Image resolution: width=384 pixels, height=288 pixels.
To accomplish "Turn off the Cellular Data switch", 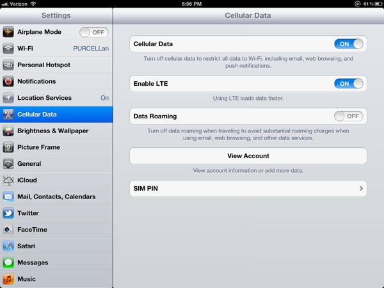I will click(x=349, y=44).
